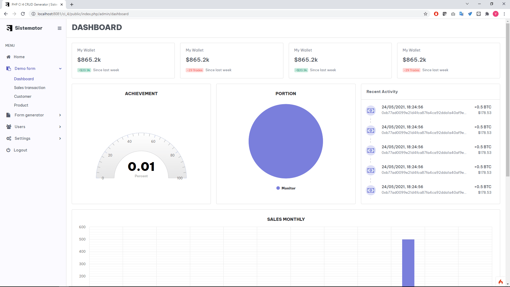The height and width of the screenshot is (287, 510).
Task: Click the fire debug toolbar icon
Action: [x=500, y=282]
